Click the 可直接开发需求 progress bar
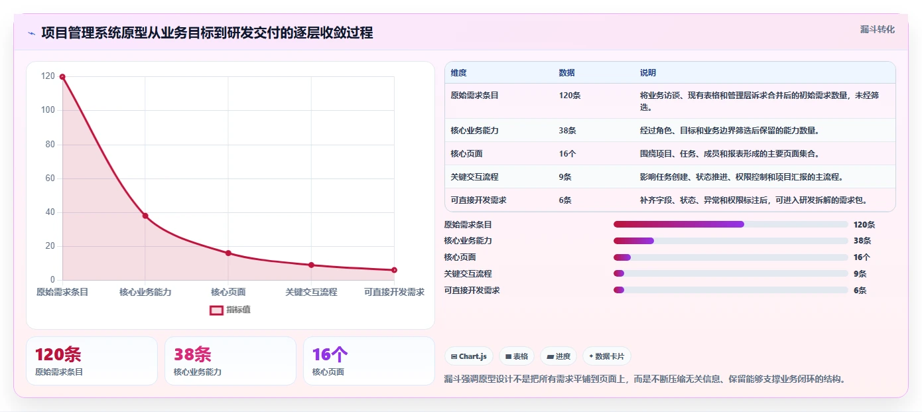922x412 pixels. [731, 290]
